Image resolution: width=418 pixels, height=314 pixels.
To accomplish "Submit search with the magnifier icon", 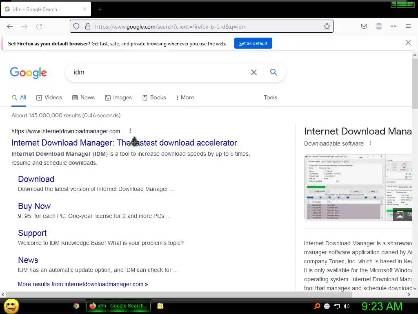I will click(x=273, y=72).
